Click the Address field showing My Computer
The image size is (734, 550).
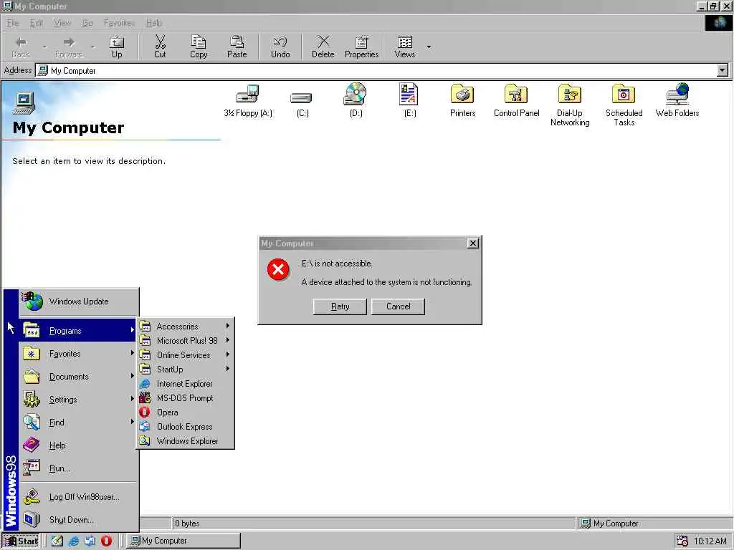(376, 71)
